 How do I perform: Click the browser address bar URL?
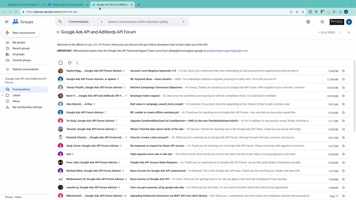[x=52, y=12]
